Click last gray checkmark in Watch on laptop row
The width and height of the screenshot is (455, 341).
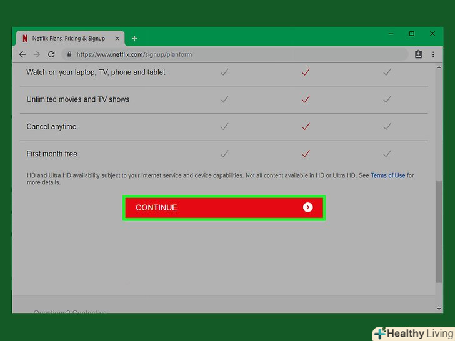(387, 72)
